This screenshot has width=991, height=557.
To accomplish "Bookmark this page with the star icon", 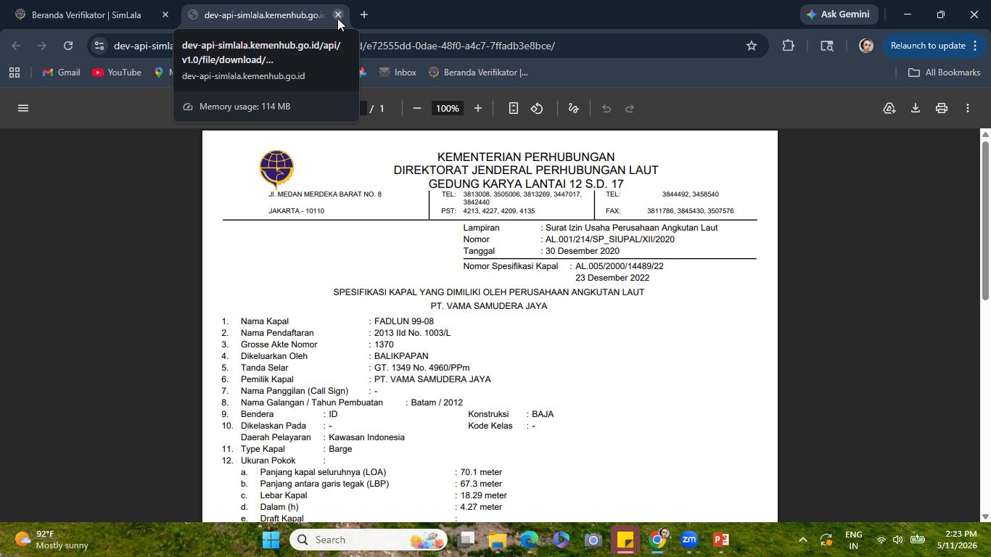I will pyautogui.click(x=752, y=46).
